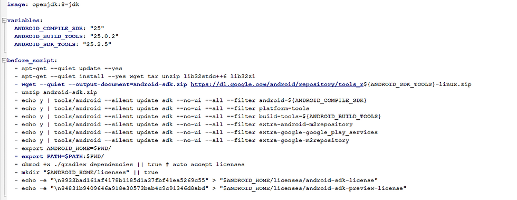Collapse the before_script block fold marker
This screenshot has height=200, width=517.
pyautogui.click(x=4, y=60)
